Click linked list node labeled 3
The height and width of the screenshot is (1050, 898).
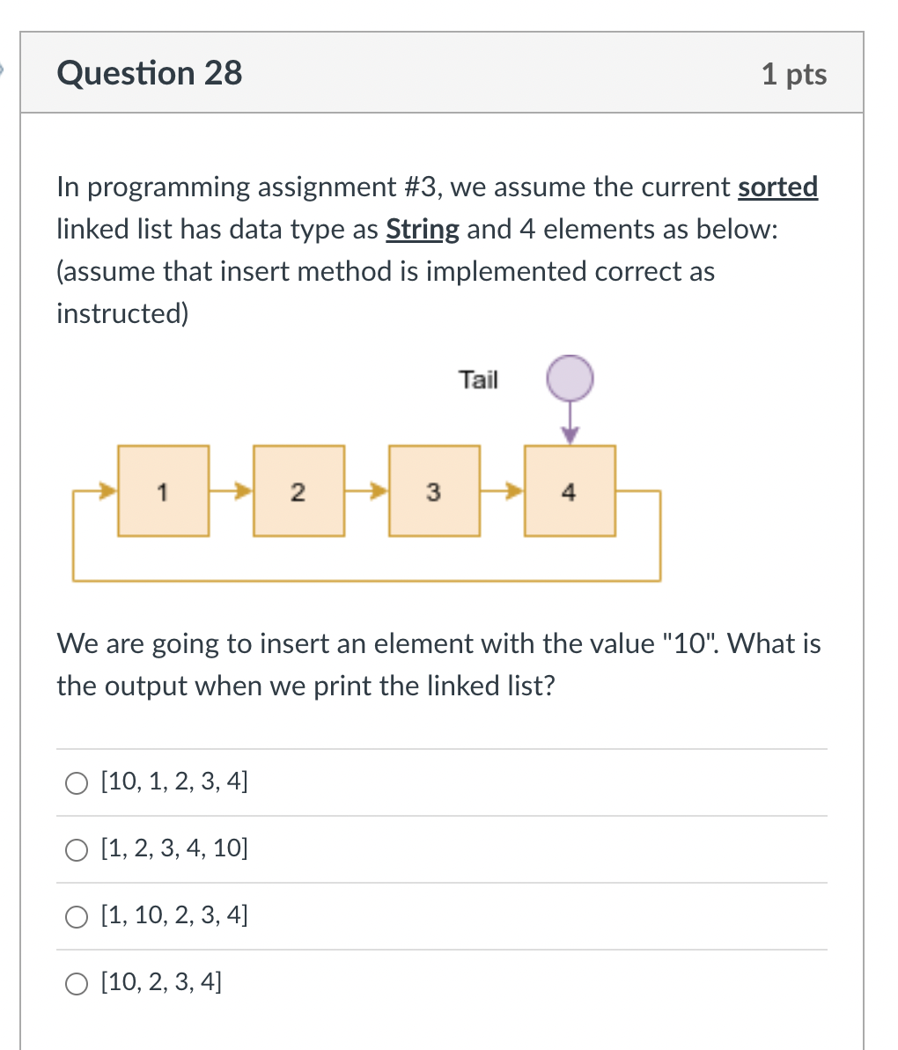click(x=434, y=491)
